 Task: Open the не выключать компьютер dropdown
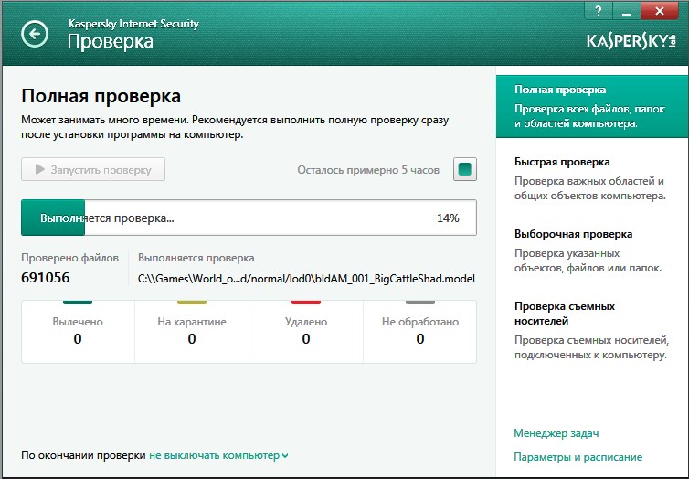pyautogui.click(x=218, y=455)
